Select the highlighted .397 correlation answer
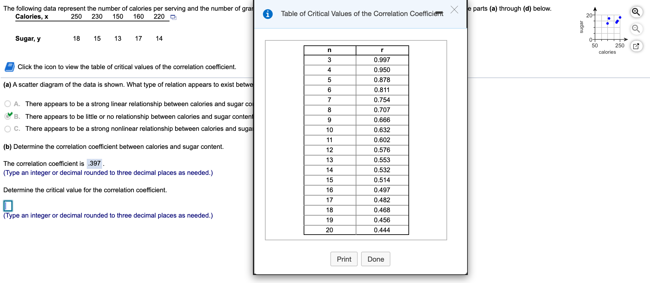This screenshot has width=650, height=283. pos(94,164)
